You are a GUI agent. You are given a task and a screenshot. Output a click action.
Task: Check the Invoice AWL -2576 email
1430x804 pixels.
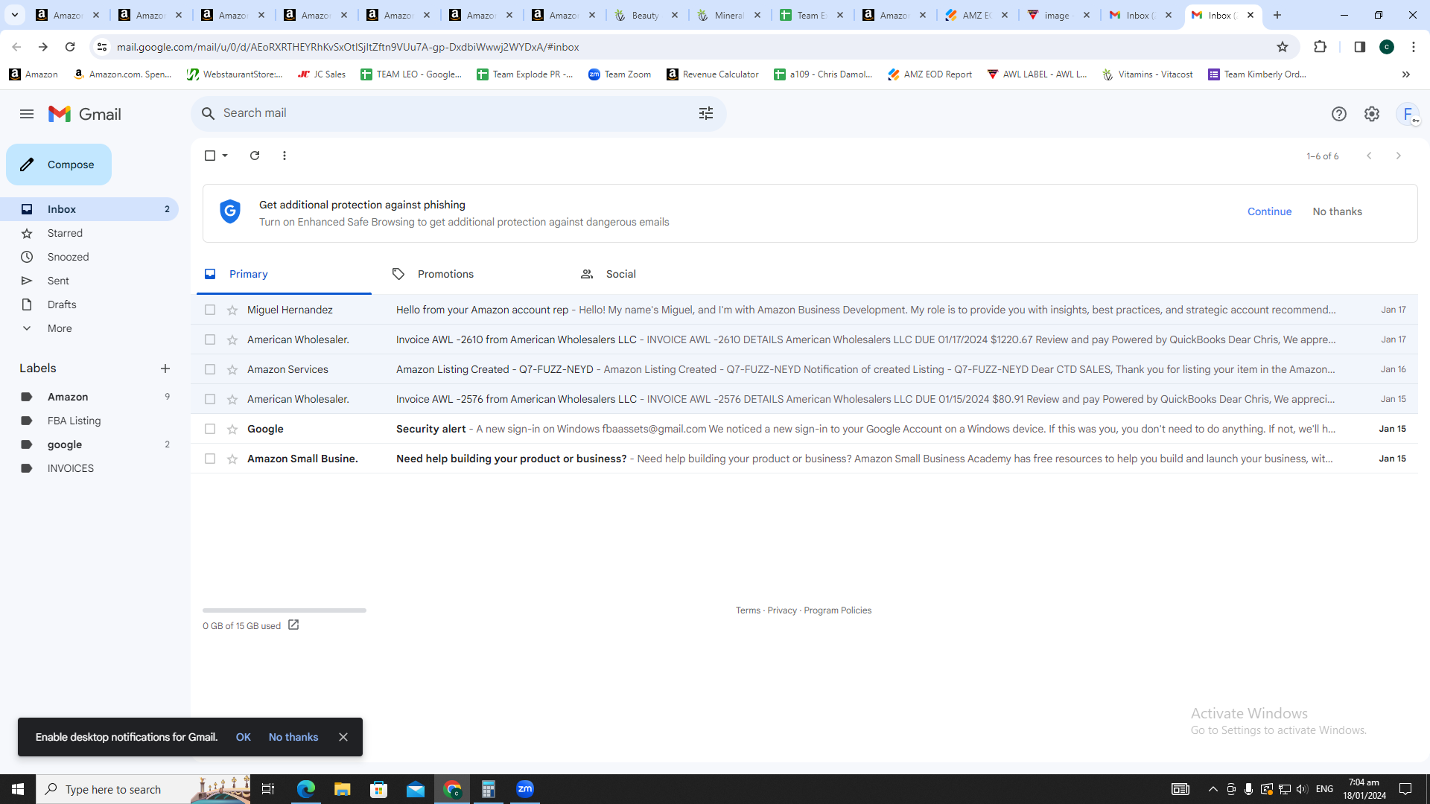click(210, 399)
